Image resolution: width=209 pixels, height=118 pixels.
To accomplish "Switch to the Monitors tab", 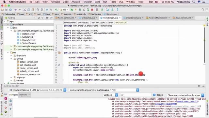I will [24, 95].
